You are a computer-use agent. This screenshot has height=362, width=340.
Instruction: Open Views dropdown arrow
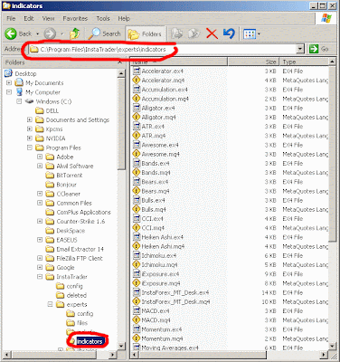tap(259, 34)
